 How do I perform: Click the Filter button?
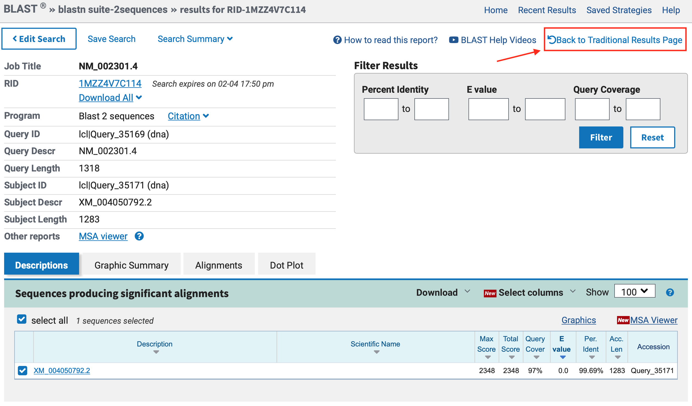coord(601,137)
